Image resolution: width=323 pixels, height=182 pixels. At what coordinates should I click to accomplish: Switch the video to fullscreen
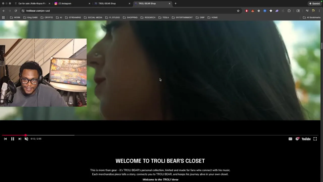pos(315,139)
